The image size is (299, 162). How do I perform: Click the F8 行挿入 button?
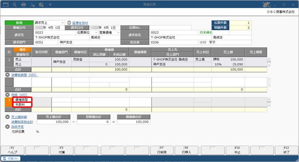[186, 150]
